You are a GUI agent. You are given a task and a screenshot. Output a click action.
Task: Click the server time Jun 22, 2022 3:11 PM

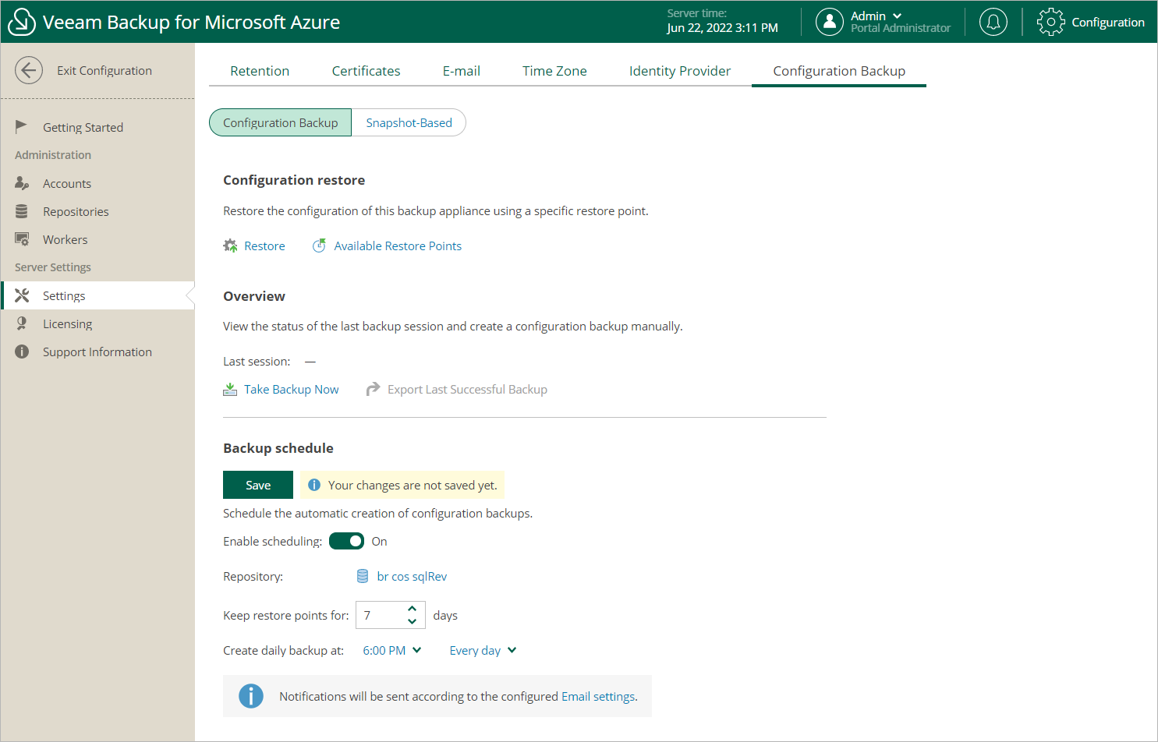722,28
